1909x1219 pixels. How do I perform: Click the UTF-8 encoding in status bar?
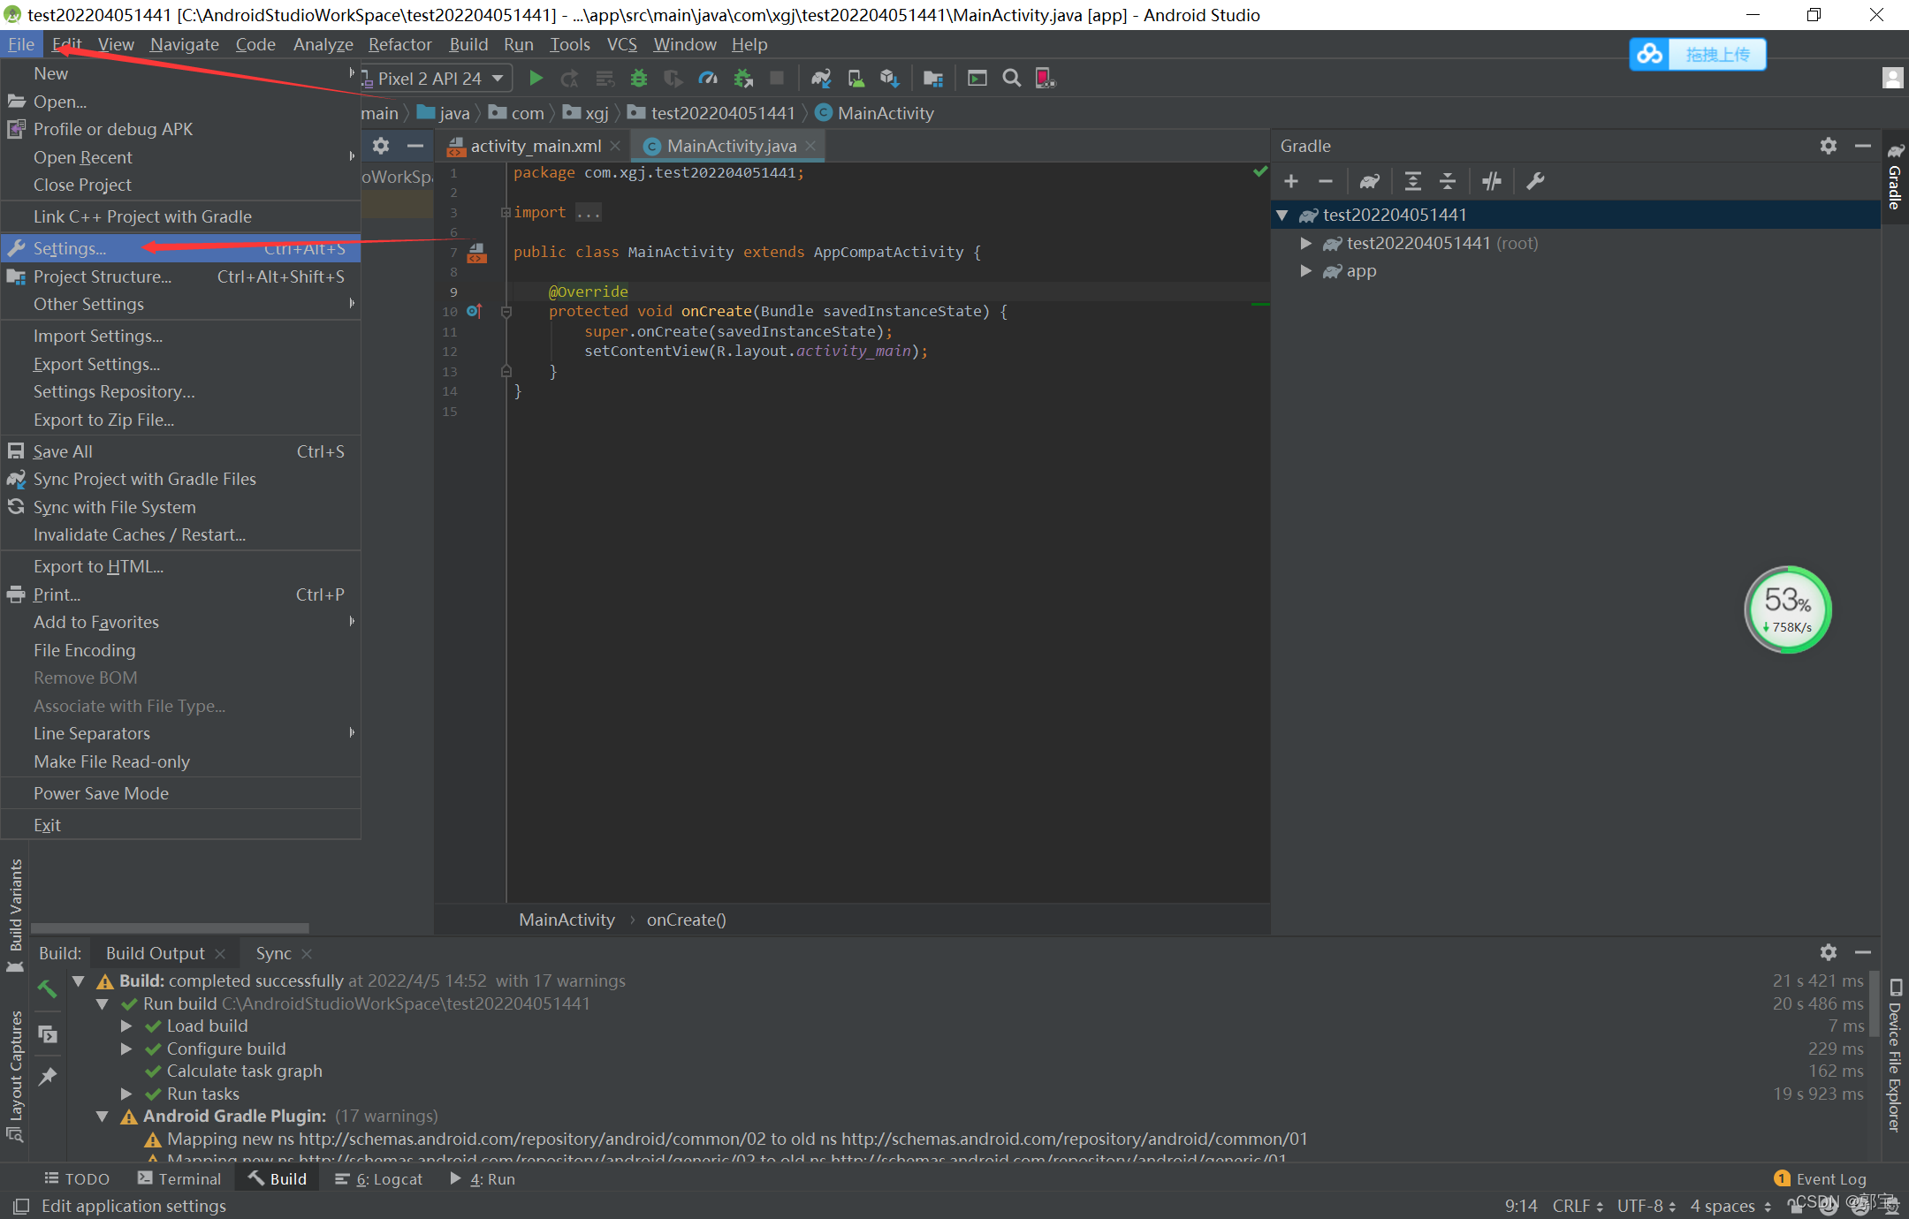1647,1206
